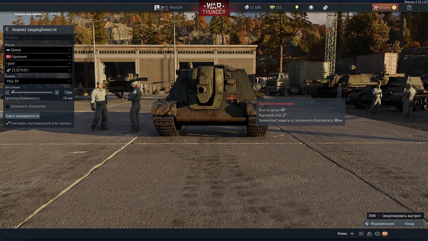Open the list icon in bottom bar
Image resolution: width=428 pixels, height=241 pixels.
pyautogui.click(x=361, y=234)
